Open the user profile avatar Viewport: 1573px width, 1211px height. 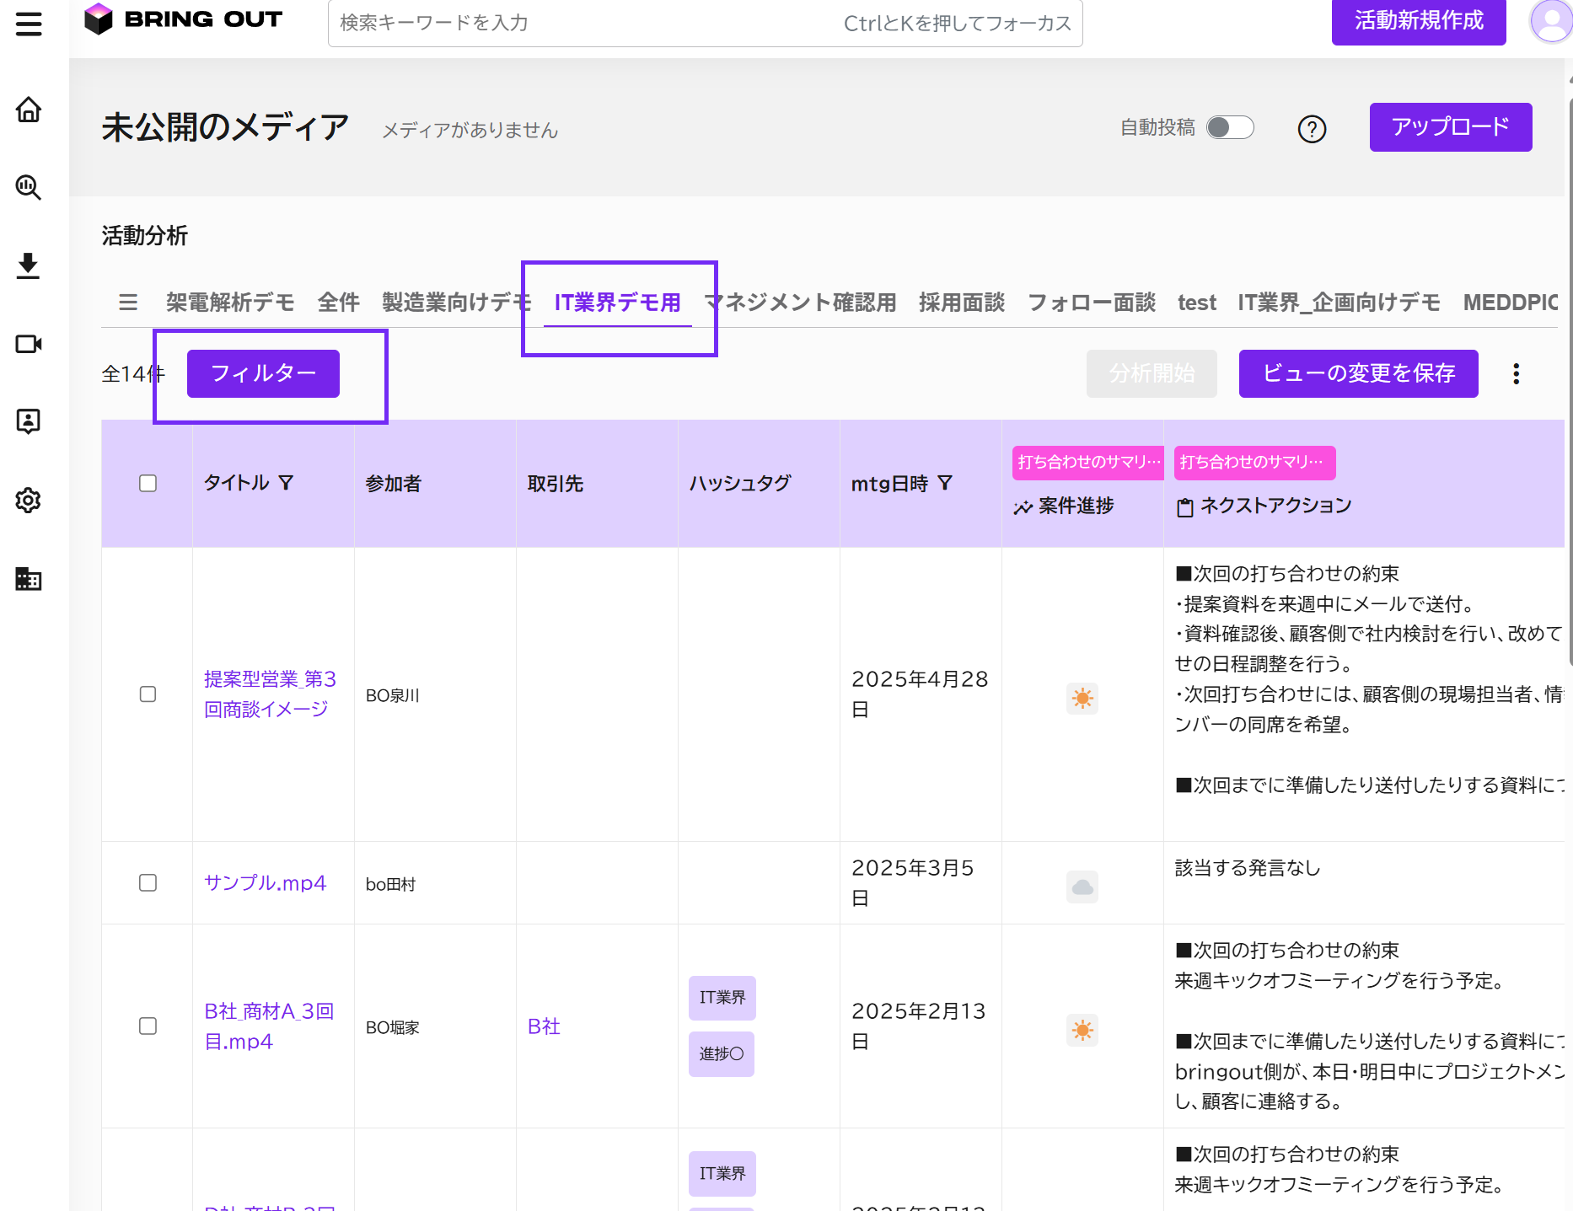(x=1550, y=21)
